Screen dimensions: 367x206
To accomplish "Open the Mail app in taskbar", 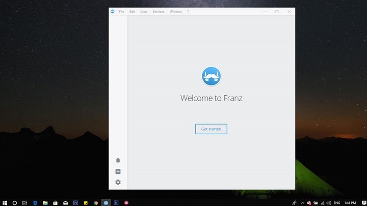I will pyautogui.click(x=65, y=202).
